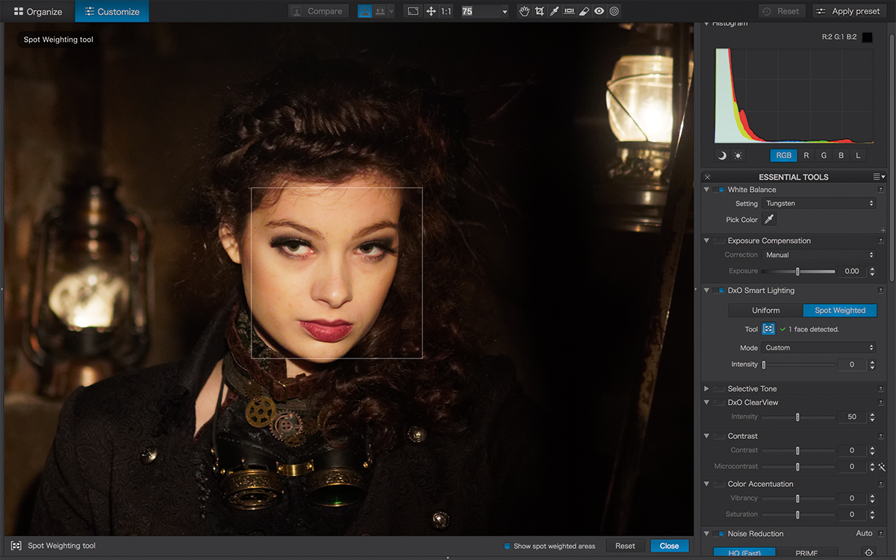Viewport: 896px width, 560px height.
Task: Show the G histogram channel
Action: point(824,155)
